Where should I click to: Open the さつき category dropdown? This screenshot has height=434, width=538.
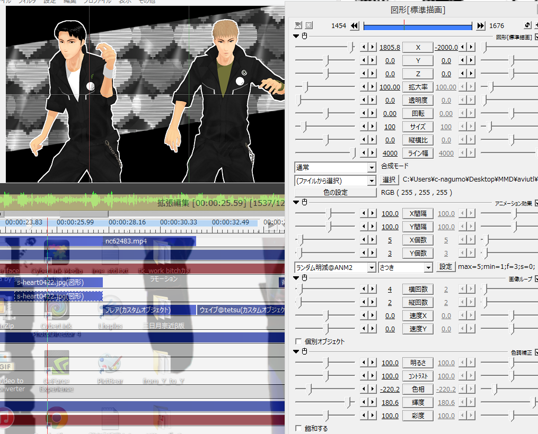[428, 267]
